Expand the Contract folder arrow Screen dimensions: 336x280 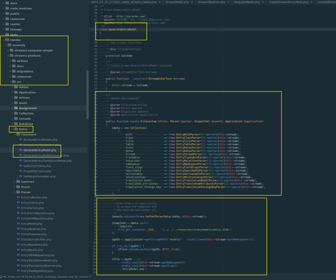coord(14,182)
